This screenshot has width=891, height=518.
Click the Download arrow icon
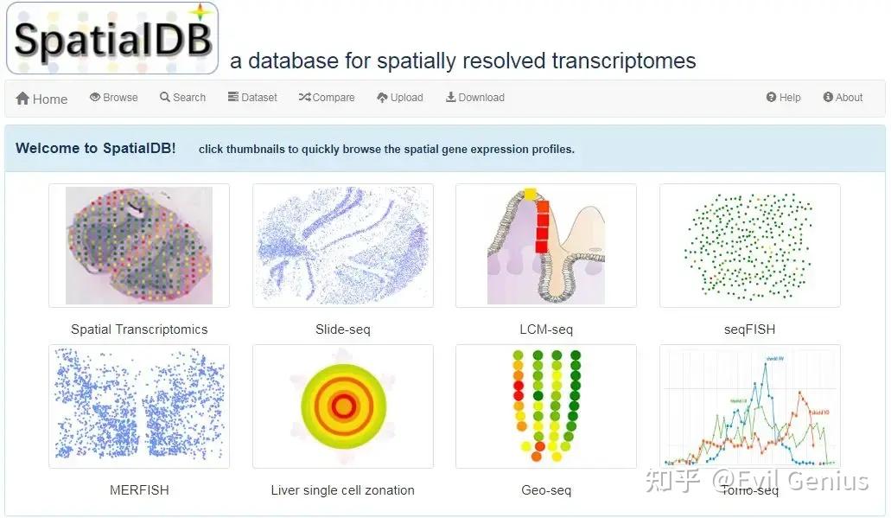[x=450, y=98]
